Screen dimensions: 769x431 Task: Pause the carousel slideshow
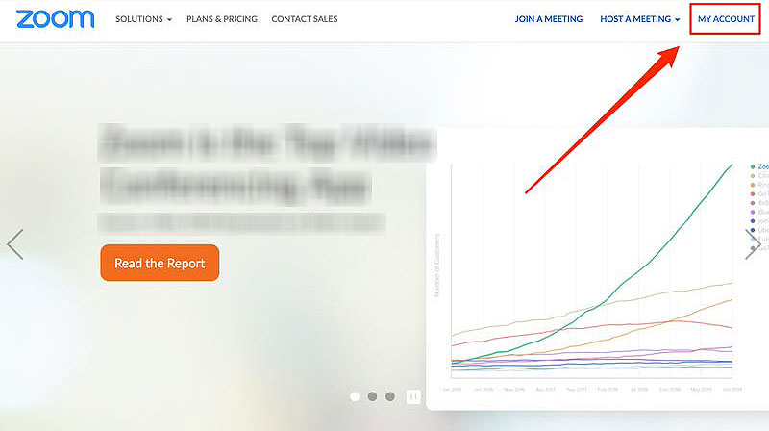coord(413,396)
